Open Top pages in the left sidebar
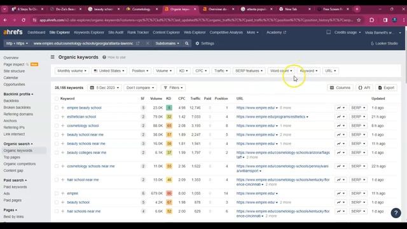 pyautogui.click(x=11, y=157)
